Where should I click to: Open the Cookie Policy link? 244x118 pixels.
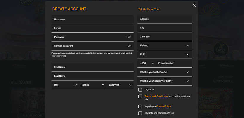164,106
